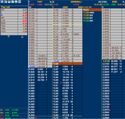Image resolution: width=125 pixels, height=119 pixels.
Task: Click the news toolbar icon
Action: tap(19, 1)
